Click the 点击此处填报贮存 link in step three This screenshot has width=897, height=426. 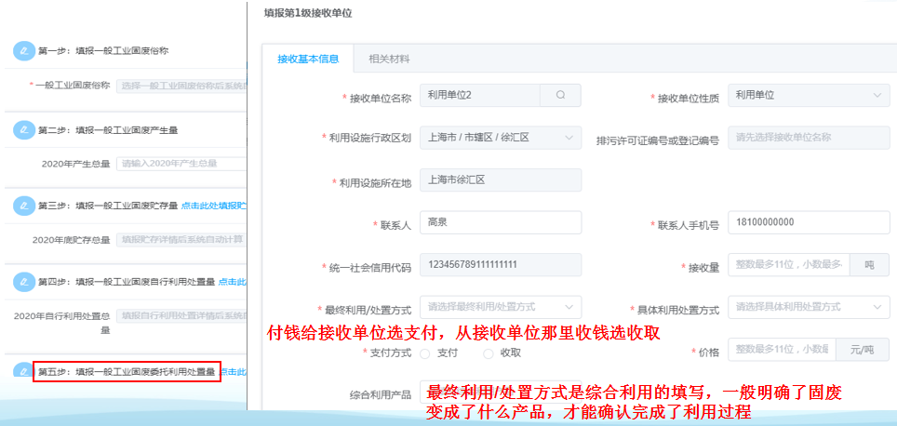(213, 206)
